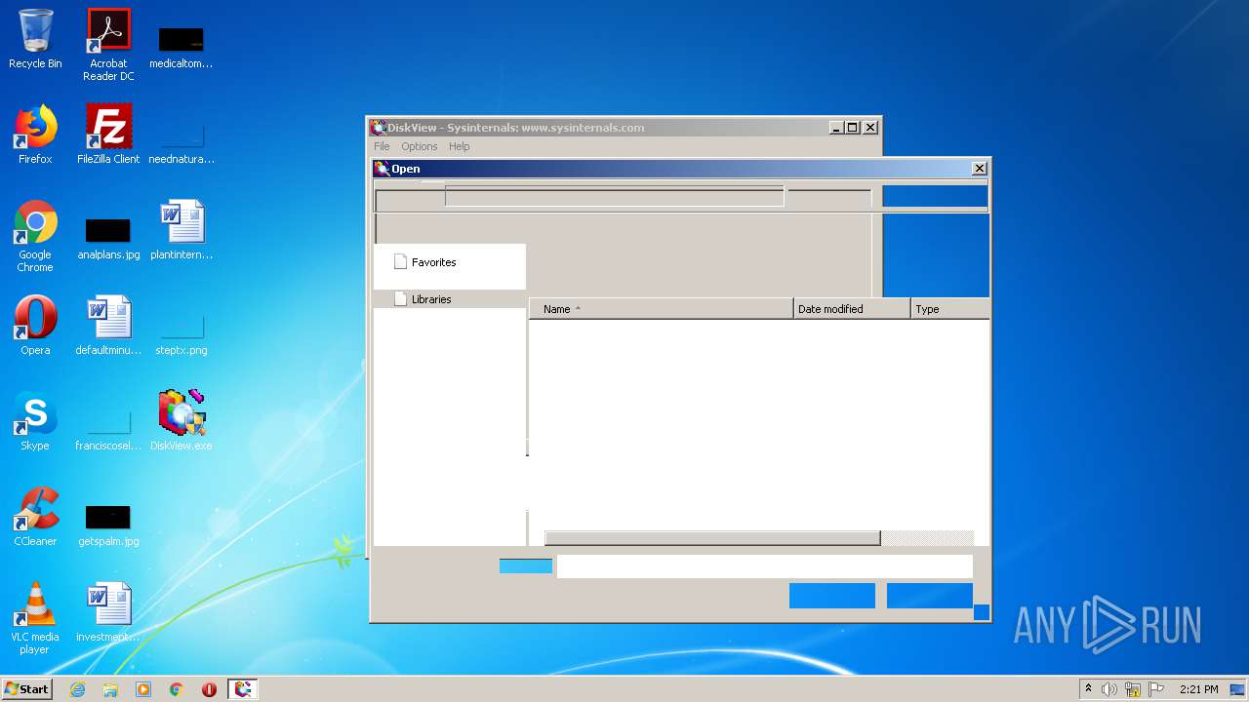Close the DiskView window
The height and width of the screenshot is (702, 1249).
coord(870,128)
